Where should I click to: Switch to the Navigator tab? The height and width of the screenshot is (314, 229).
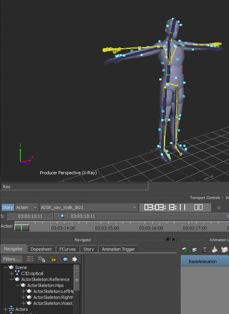pos(13,249)
